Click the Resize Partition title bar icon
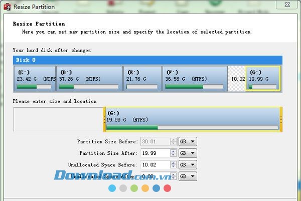The width and height of the screenshot is (301, 201). coord(7,7)
